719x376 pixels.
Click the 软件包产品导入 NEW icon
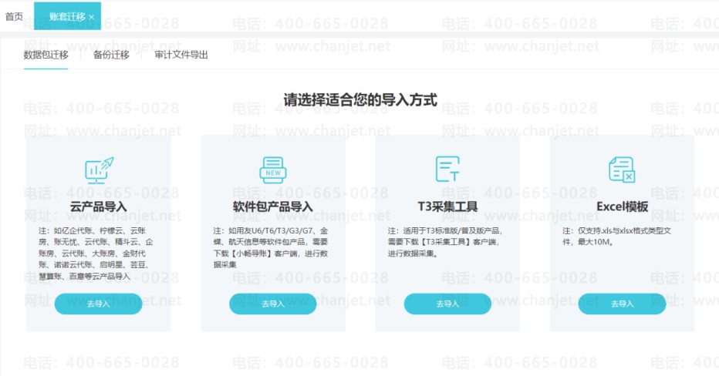click(273, 170)
